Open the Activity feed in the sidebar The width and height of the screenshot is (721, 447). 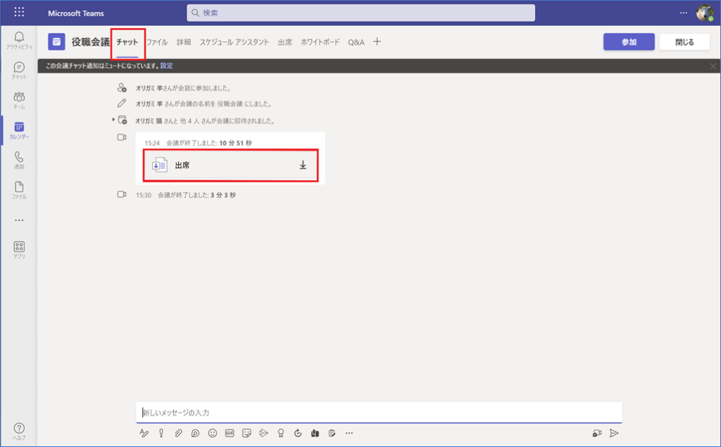click(19, 40)
